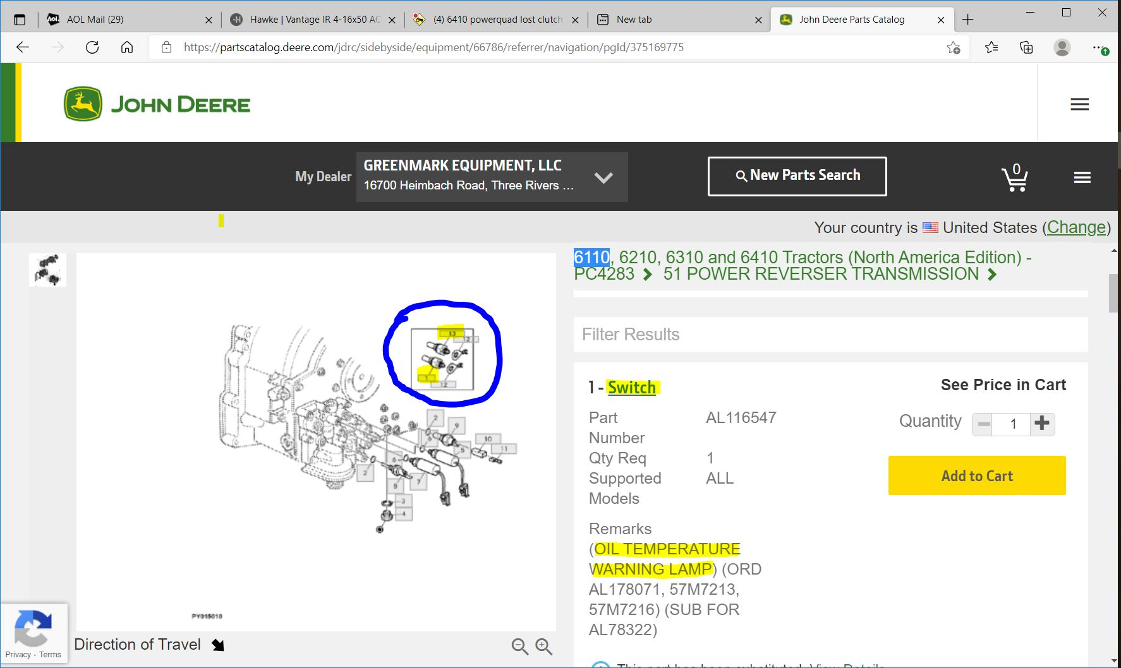The image size is (1121, 668).
Task: Click the reCAPTCHA Privacy link
Action: tap(18, 655)
